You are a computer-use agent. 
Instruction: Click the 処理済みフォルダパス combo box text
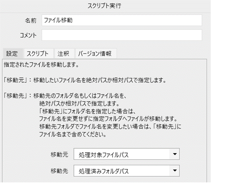pos(104,171)
